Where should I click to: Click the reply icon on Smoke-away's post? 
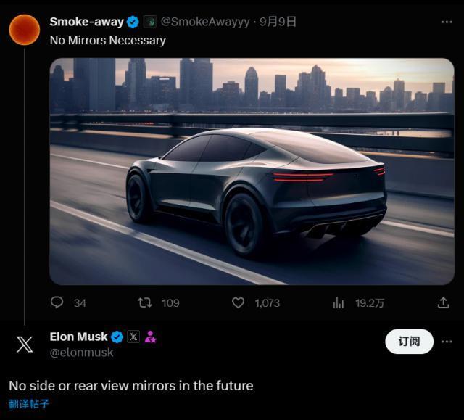(x=58, y=302)
